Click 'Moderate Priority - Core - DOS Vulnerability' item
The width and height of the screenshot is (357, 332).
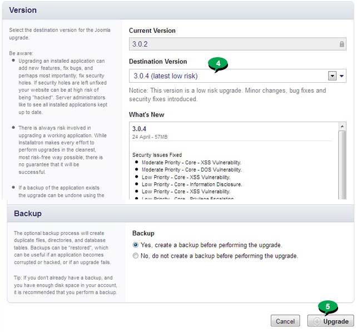click(191, 170)
